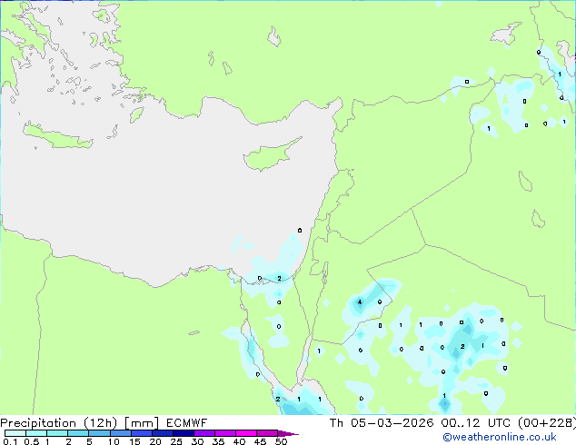This screenshot has width=576, height=445.
Task: Click the 35–40 mm legend color swatch
Action: 225,433
